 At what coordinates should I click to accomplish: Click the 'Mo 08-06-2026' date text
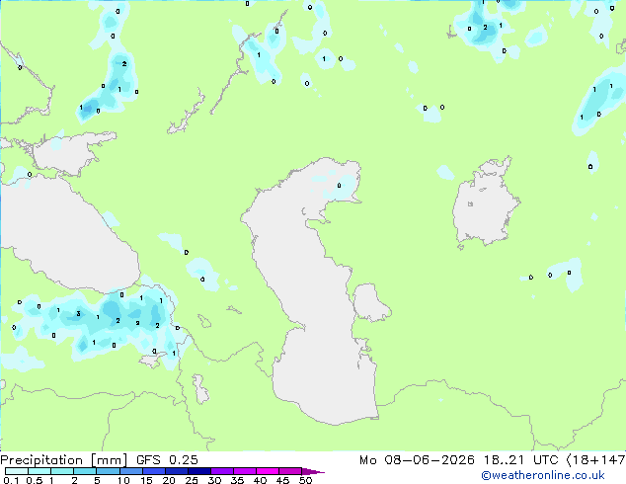point(418,460)
